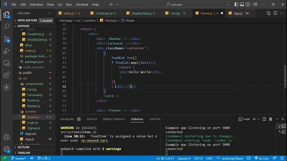Viewport: 287px width, 161px height.
Task: Open the Explorer view in activity bar
Action: click(x=6, y=15)
